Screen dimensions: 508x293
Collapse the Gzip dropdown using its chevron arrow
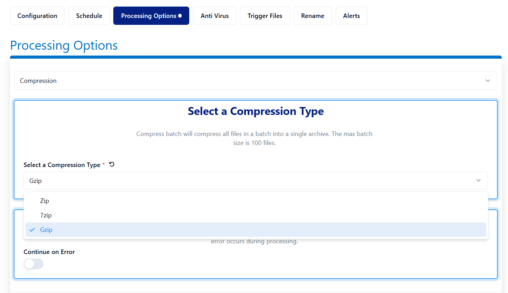478,180
